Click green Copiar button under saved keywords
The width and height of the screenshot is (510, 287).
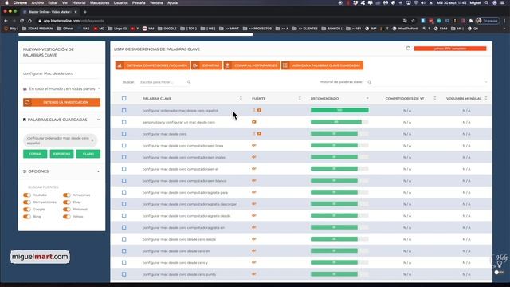(x=35, y=154)
